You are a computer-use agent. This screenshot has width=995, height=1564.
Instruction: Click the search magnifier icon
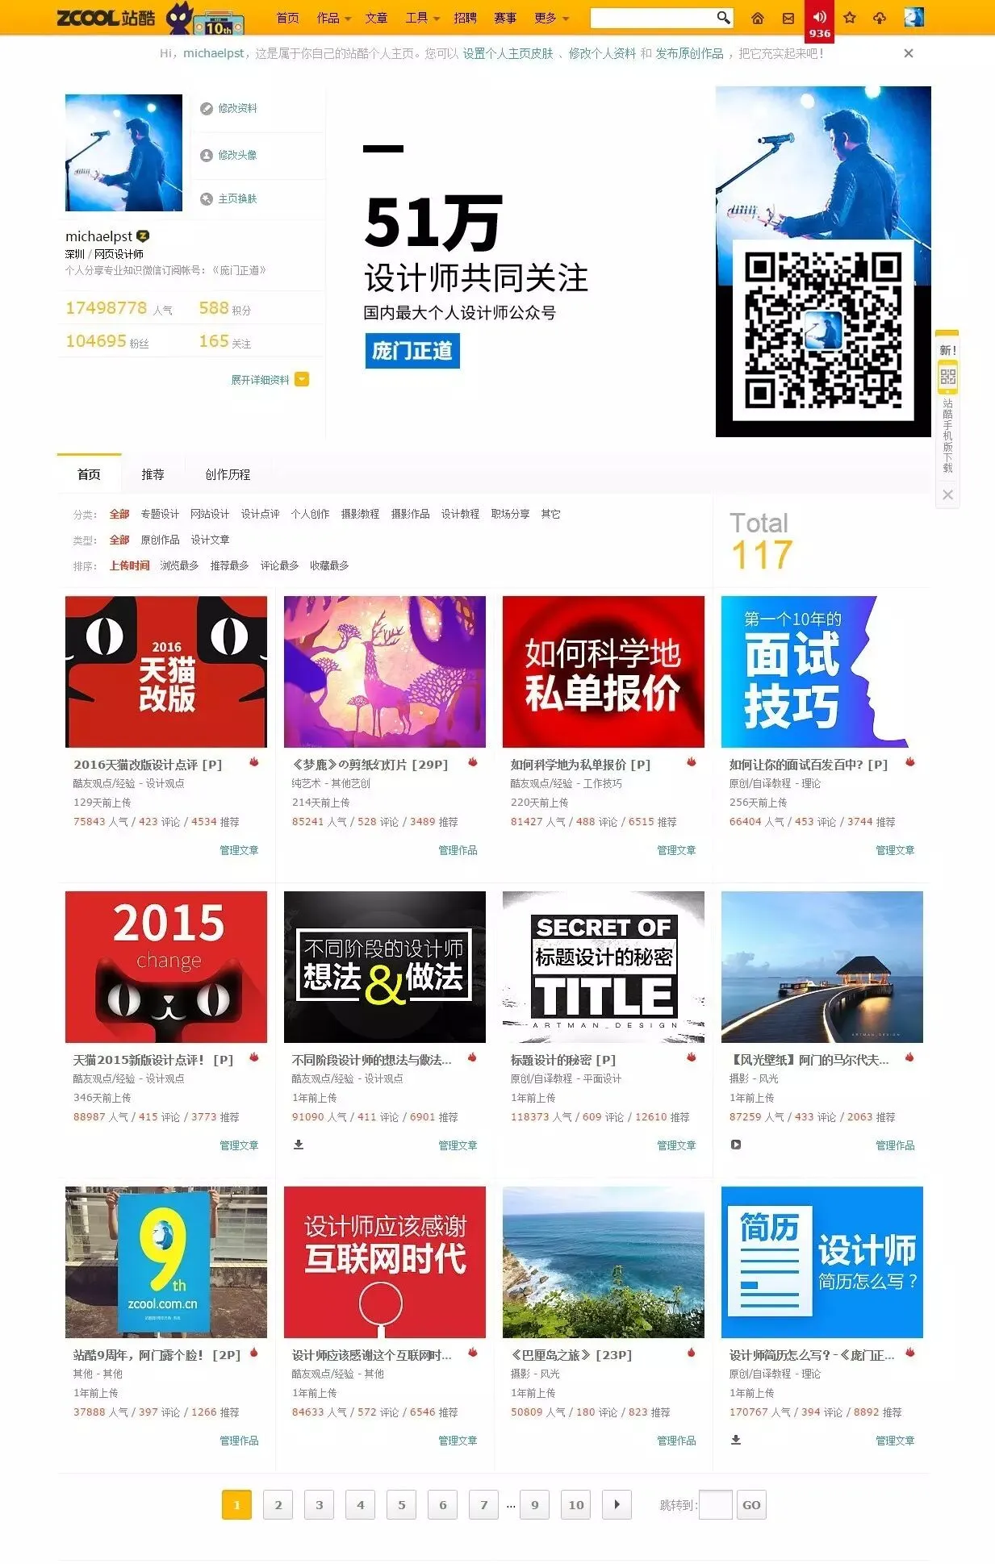click(x=723, y=17)
